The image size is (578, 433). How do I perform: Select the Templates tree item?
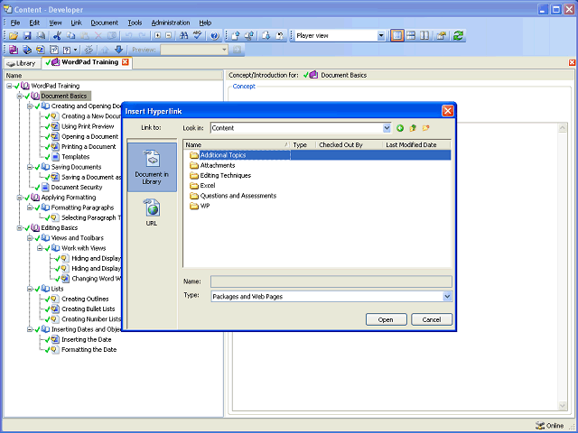[76, 157]
